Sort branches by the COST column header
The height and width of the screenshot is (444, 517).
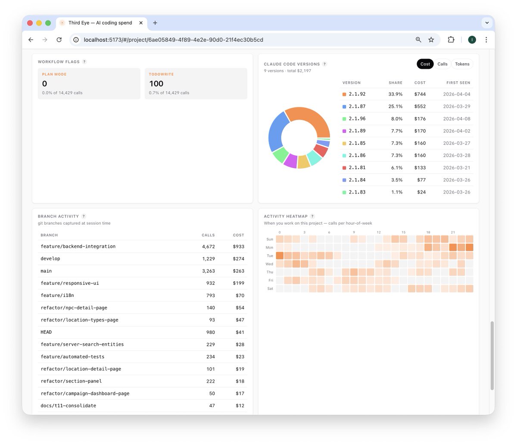(x=239, y=235)
